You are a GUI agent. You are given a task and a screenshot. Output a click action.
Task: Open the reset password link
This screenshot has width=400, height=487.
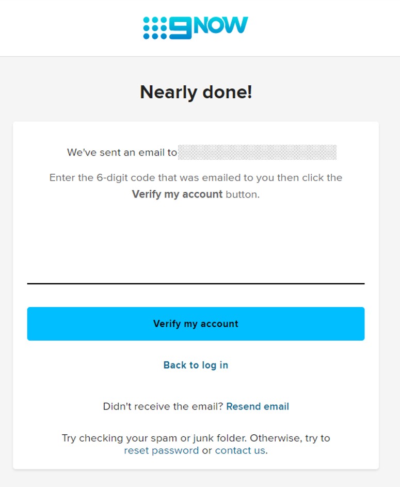point(161,450)
